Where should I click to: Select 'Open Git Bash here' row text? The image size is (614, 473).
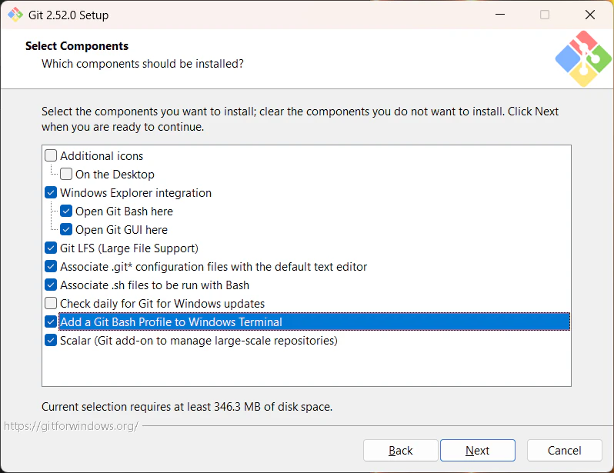pos(124,212)
